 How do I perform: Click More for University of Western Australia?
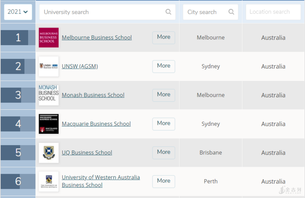(x=163, y=181)
